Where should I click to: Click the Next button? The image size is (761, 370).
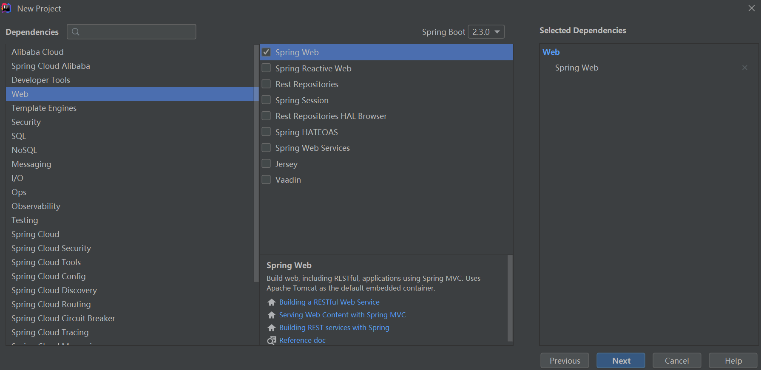click(x=621, y=361)
